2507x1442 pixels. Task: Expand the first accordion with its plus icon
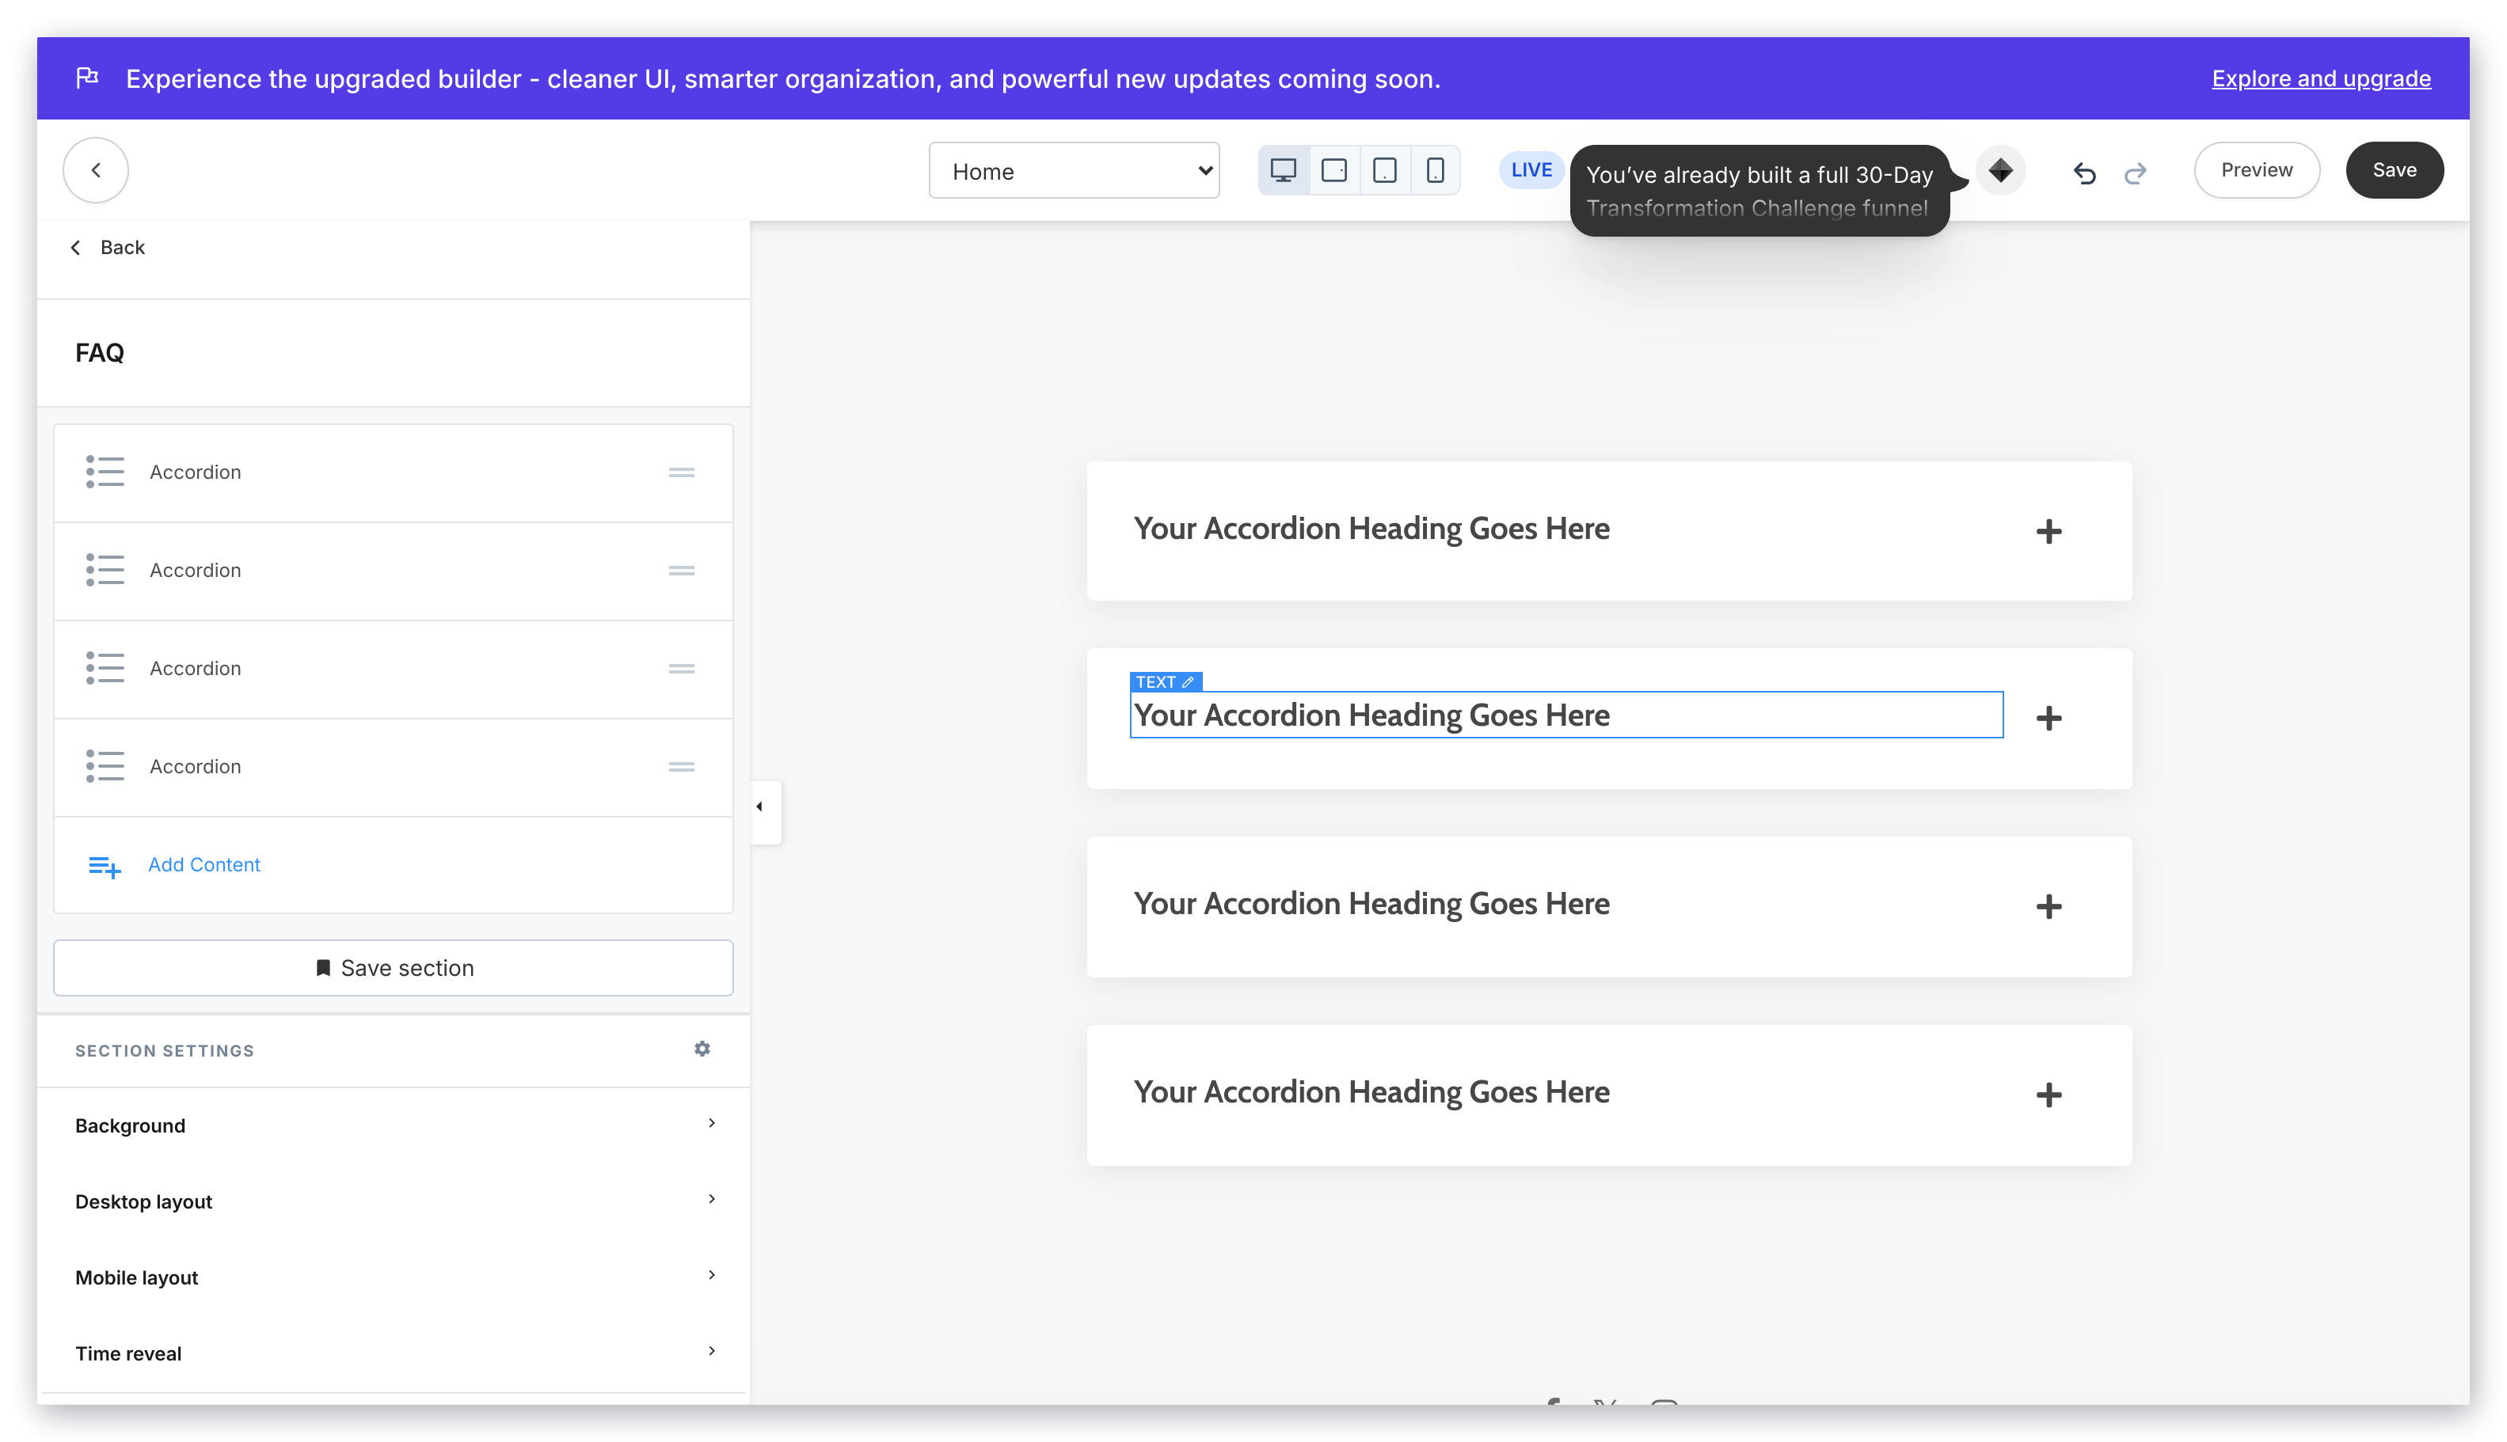coord(2049,532)
